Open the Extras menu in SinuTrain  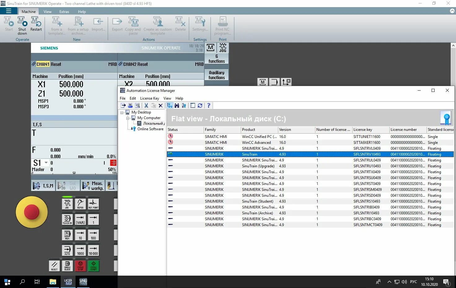coord(64,11)
